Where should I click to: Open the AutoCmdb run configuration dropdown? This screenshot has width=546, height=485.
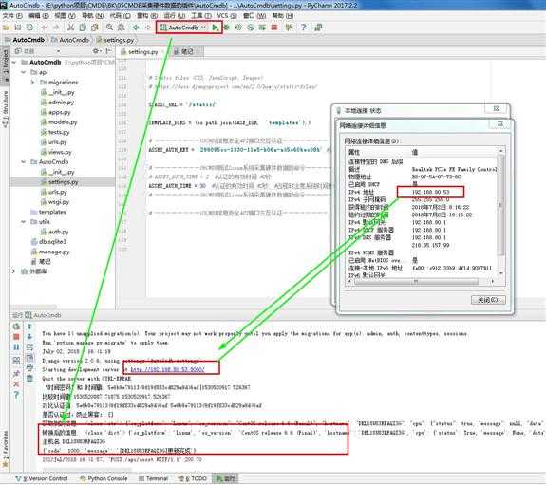[x=203, y=28]
